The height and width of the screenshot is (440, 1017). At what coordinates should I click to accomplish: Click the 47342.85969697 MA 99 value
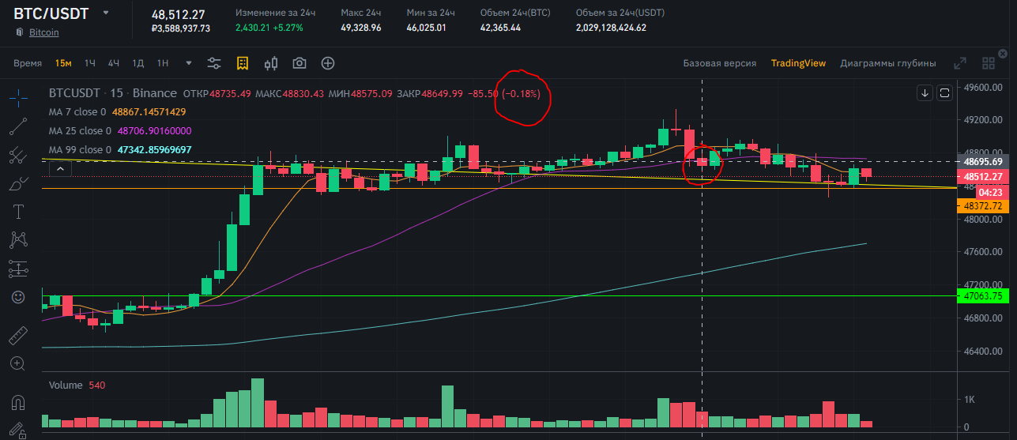coord(154,150)
